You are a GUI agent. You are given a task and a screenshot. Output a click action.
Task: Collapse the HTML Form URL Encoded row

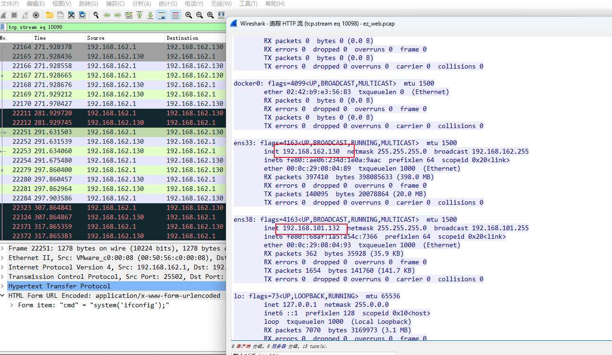tap(3, 295)
